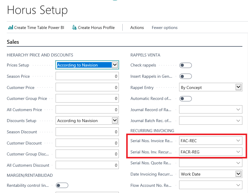This screenshot has height=193, width=248.
Task: Click the Customer Group Disc... field
Action: [87, 154]
